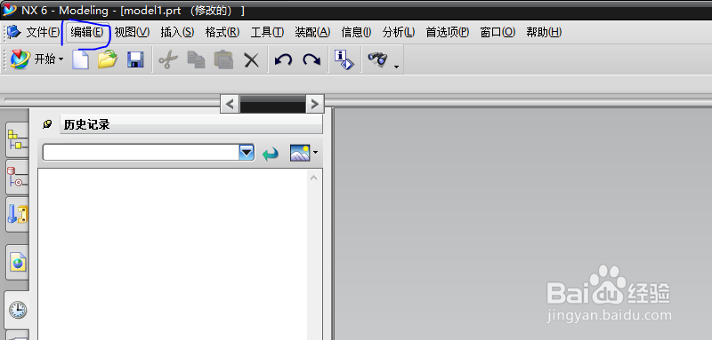Open the 插入(S) menu
The width and height of the screenshot is (712, 340).
pos(177,32)
